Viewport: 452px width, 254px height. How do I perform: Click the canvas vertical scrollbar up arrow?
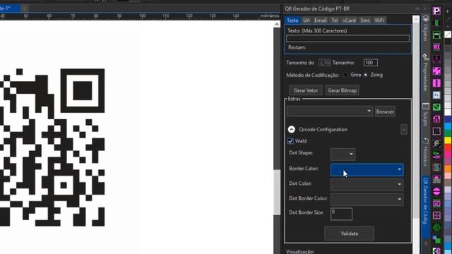pos(277,25)
